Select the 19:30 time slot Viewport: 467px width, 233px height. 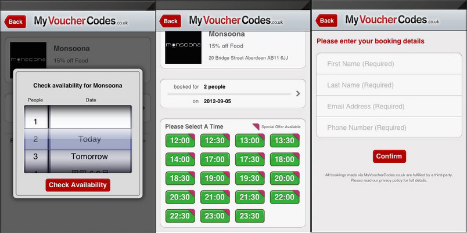[x=250, y=178]
